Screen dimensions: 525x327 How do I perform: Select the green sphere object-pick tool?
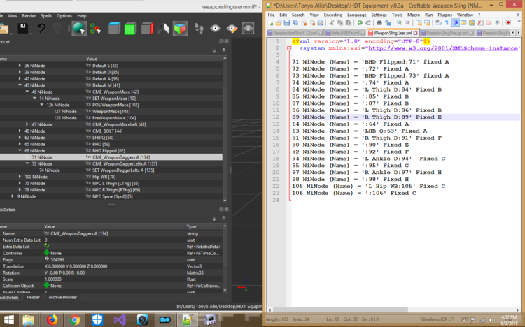click(79, 29)
